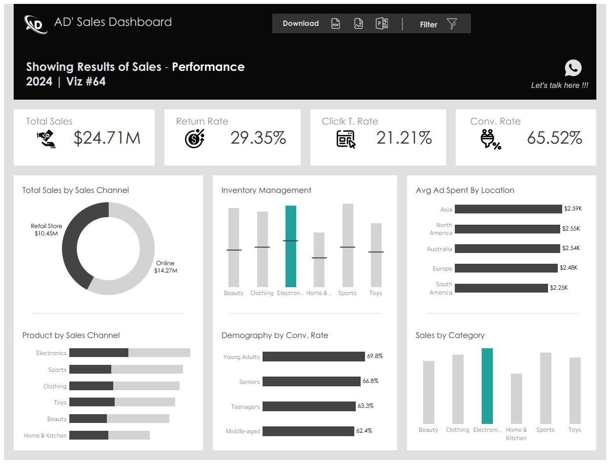The width and height of the screenshot is (610, 464).
Task: Click the AD logo in header
Action: coord(36,24)
